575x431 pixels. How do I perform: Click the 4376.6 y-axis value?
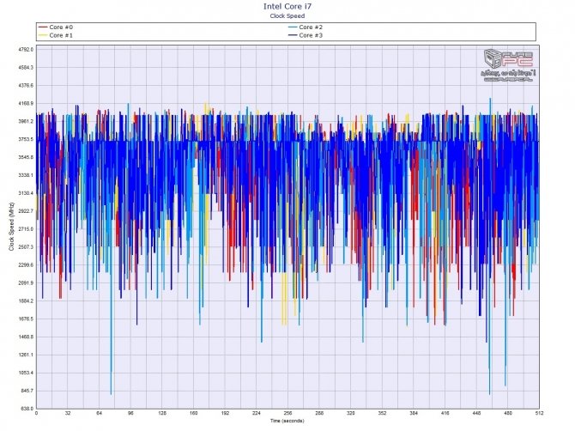tap(27, 86)
